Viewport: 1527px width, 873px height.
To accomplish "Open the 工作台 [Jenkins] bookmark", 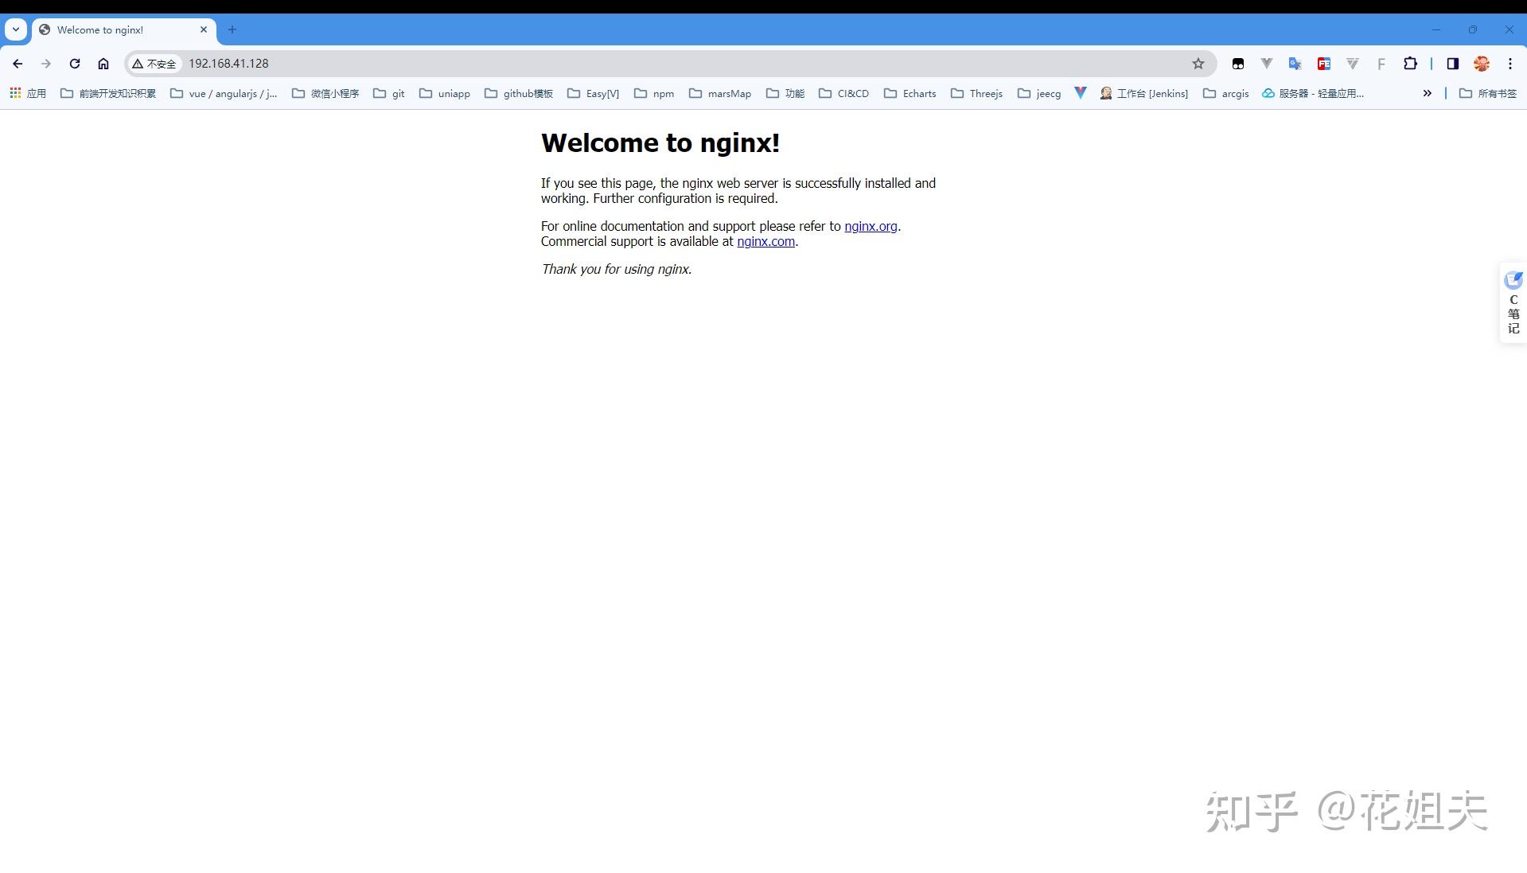I will click(x=1144, y=93).
